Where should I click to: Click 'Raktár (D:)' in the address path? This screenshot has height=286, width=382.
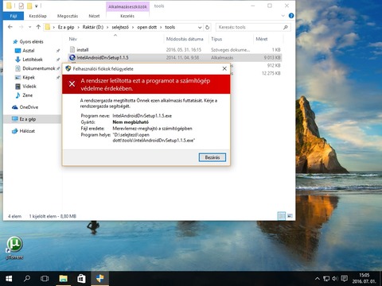point(93,27)
